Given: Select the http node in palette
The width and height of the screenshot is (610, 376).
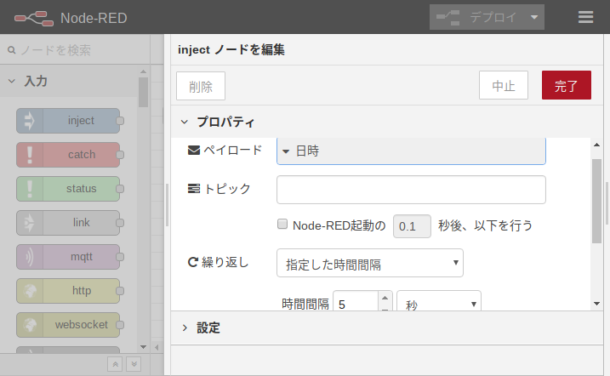Looking at the screenshot, I should 69,291.
